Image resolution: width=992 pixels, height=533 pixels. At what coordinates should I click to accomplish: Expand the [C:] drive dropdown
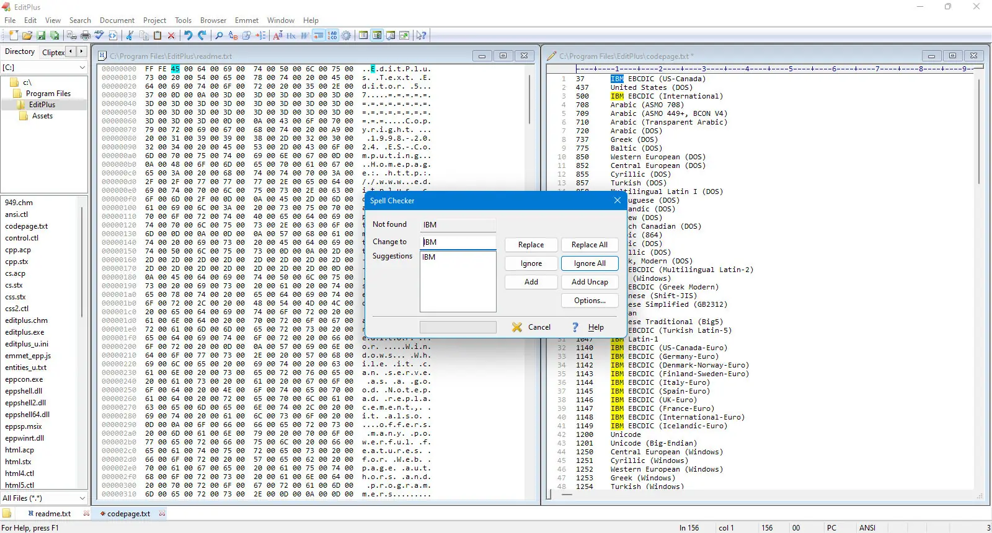click(82, 67)
